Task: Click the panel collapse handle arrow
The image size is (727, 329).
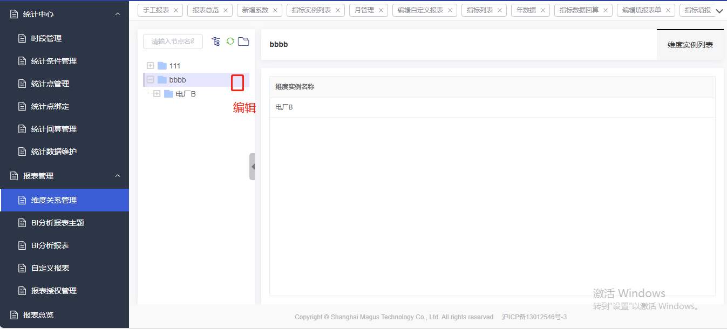Action: (253, 167)
